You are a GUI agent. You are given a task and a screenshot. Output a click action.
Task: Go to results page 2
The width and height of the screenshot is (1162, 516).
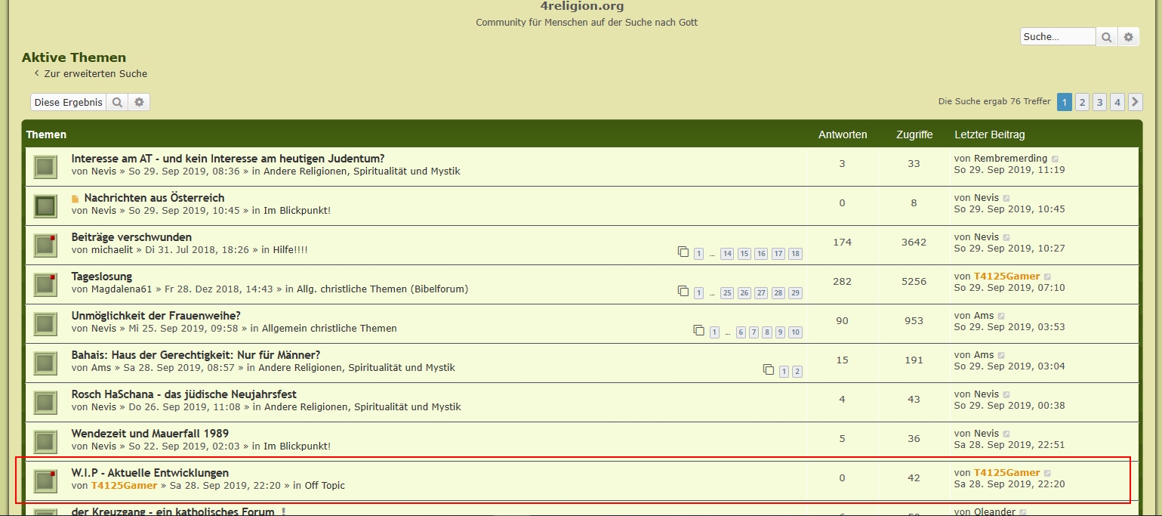pyautogui.click(x=1082, y=102)
